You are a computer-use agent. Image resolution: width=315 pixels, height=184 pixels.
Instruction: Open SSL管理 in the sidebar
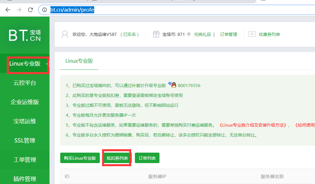coord(25,140)
